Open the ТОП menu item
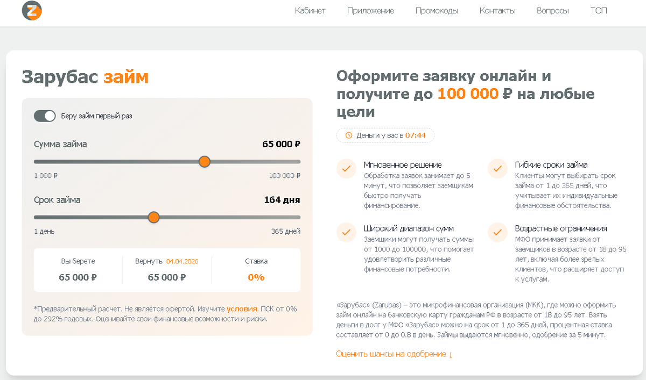 (x=599, y=11)
